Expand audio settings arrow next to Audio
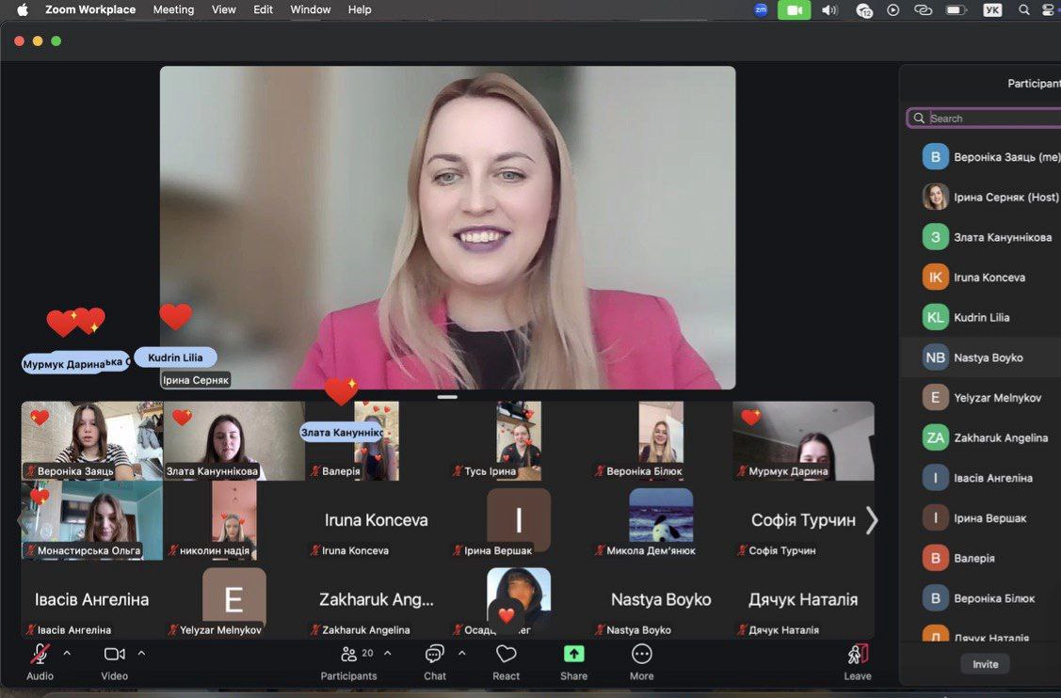Screen dimensions: 1061x698 tap(67, 653)
